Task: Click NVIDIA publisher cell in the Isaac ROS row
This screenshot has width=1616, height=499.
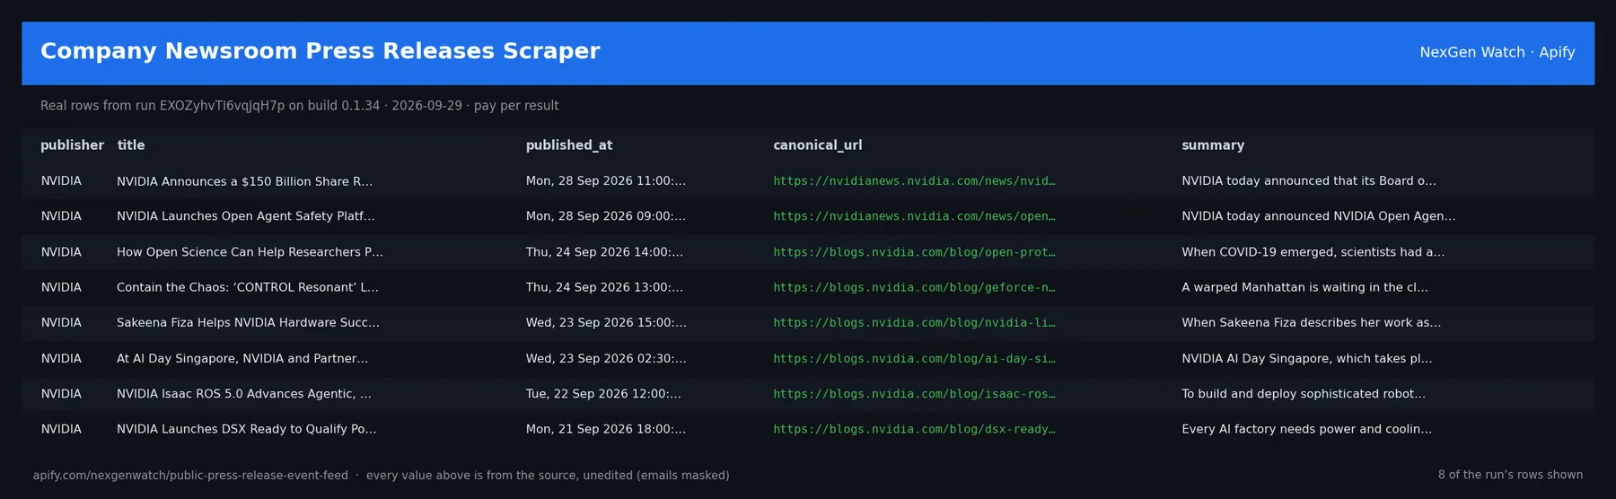Action: tap(61, 394)
